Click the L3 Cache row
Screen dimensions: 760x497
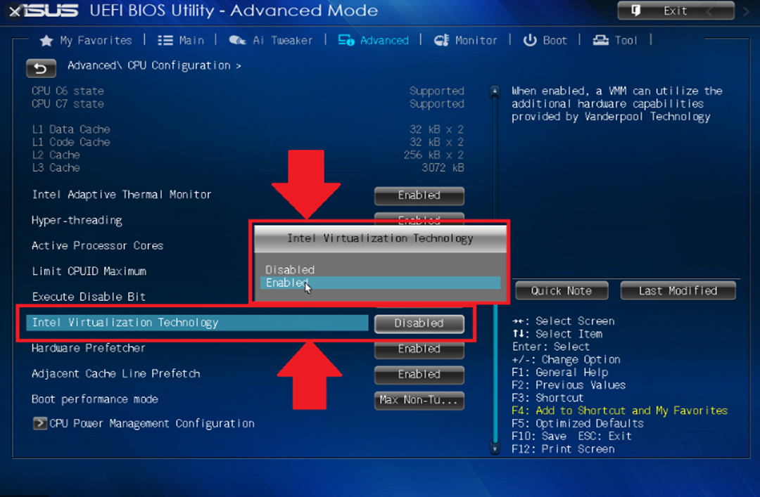(248, 168)
